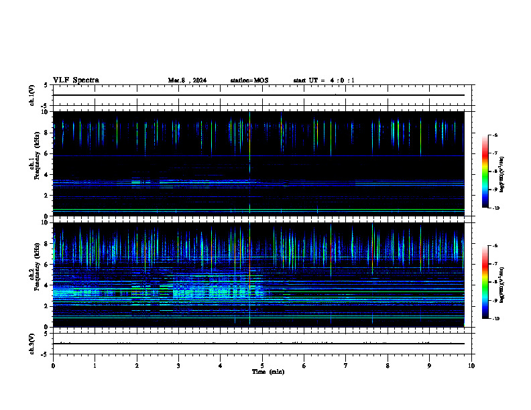Click time axis tick label "10"
This screenshot has height=410, width=531.
pyautogui.click(x=471, y=366)
